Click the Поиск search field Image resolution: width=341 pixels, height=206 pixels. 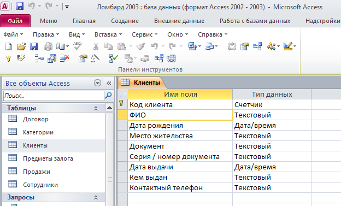(54, 96)
